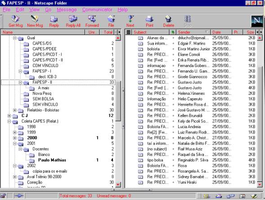This screenshot has height=200, width=265.
Task: Collapse the FAPESP - I folder
Action: coord(20,71)
